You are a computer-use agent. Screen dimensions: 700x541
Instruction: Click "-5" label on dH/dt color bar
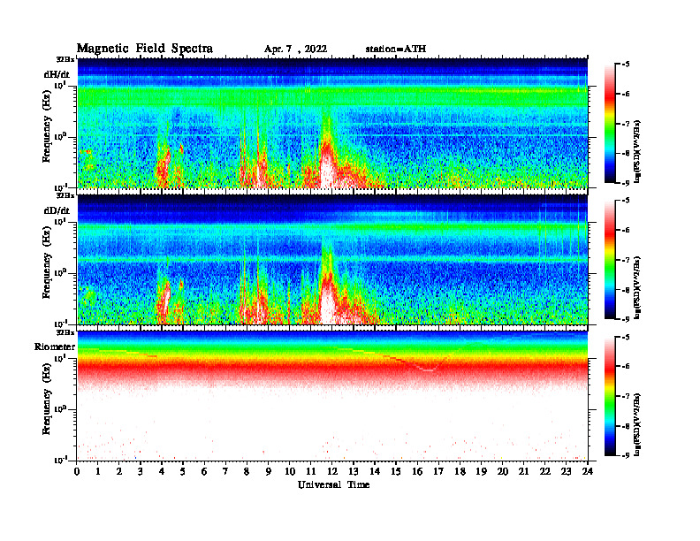coord(626,65)
